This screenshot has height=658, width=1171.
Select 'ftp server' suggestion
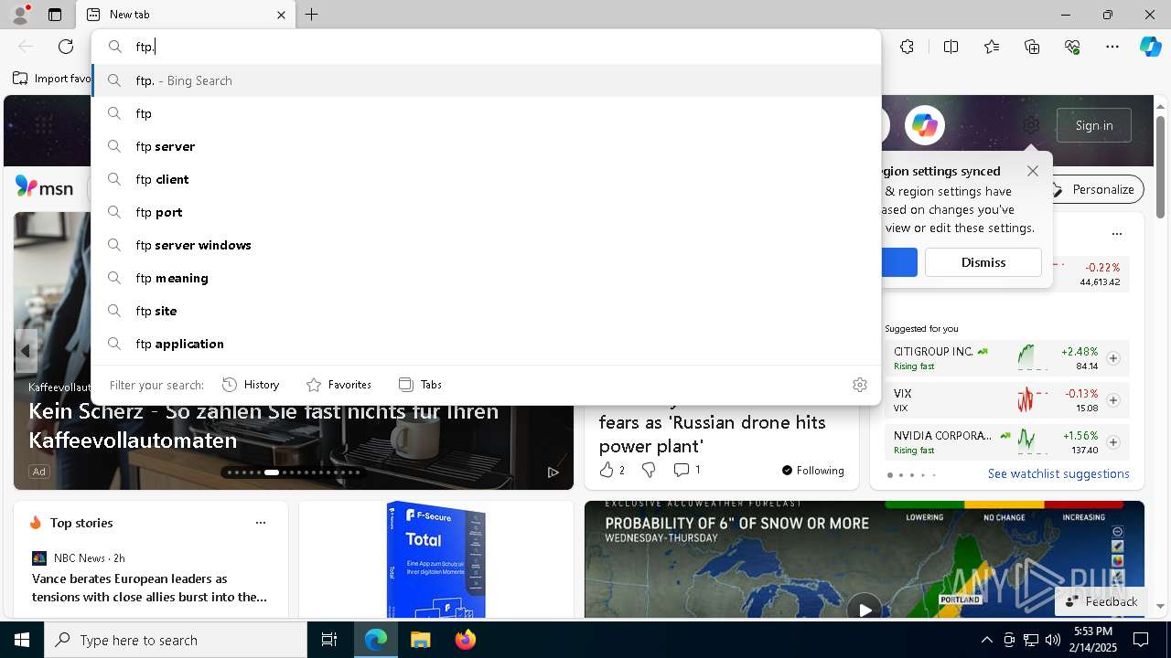click(486, 146)
